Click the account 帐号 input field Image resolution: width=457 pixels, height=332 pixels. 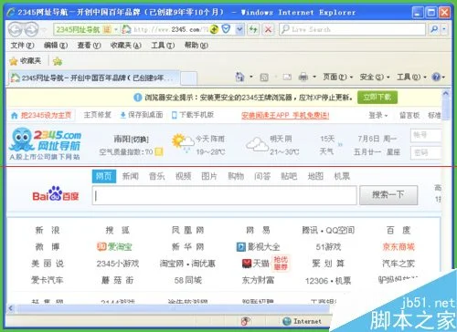tap(426, 135)
